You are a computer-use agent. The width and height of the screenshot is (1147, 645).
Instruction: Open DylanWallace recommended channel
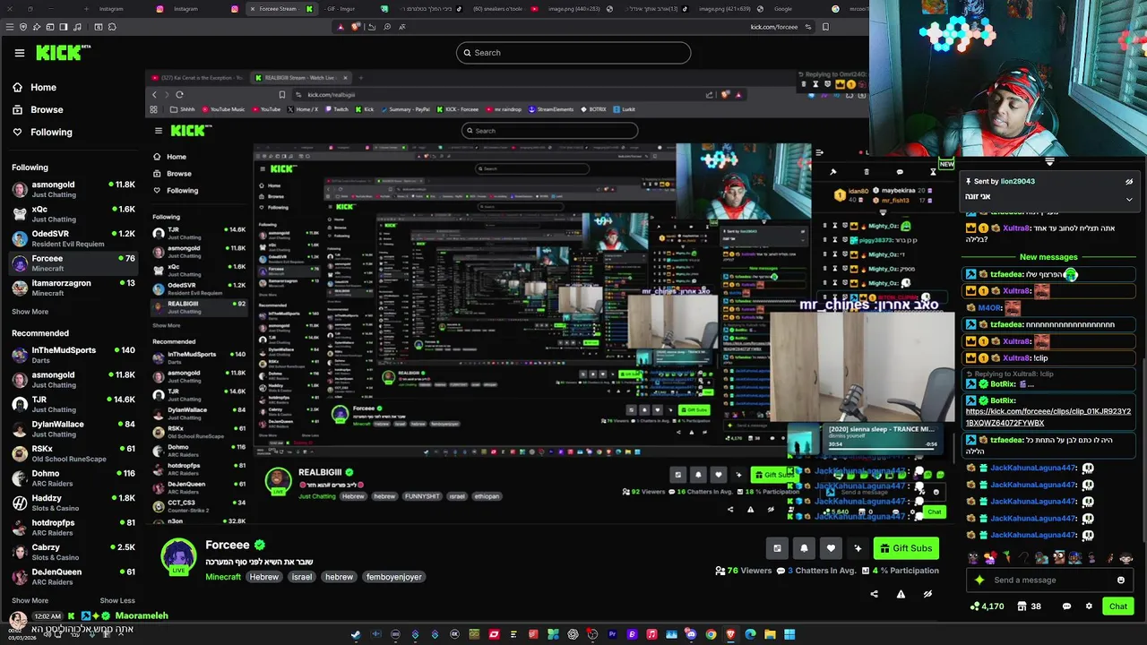72,428
